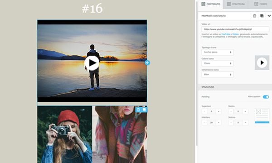272x163 pixels.
Task: Increase the Superiore padding value
Action: pyautogui.click(x=219, y=111)
